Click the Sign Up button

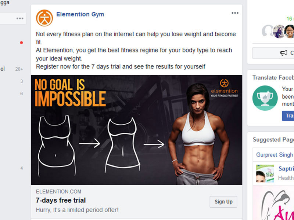tap(223, 202)
